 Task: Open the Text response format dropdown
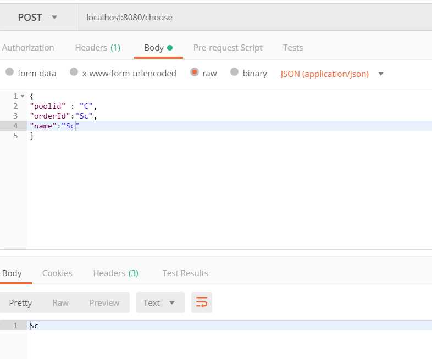point(160,302)
